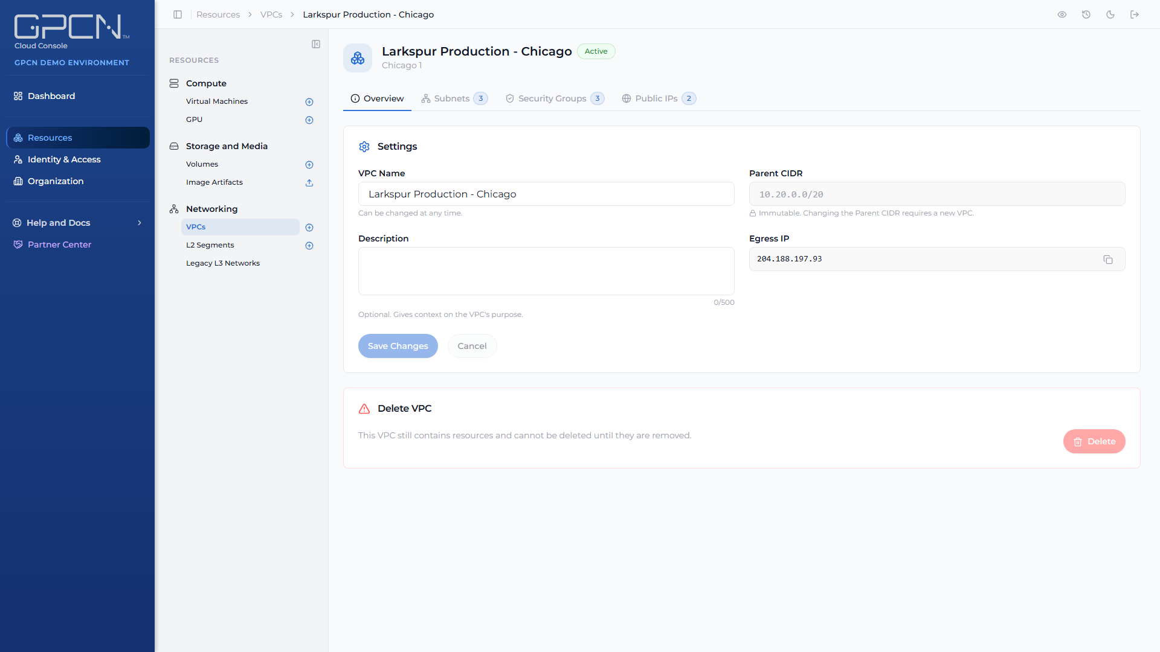1160x652 pixels.
Task: Open the Storage and Media section header
Action: (x=227, y=146)
